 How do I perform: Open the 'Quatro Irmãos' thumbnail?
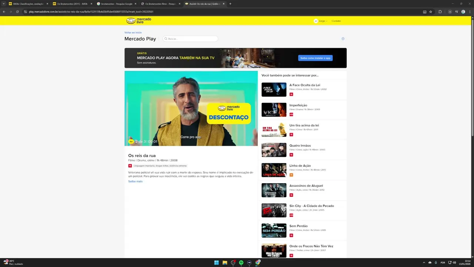[x=274, y=150]
